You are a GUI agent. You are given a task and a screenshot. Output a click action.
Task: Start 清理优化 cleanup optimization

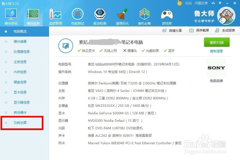(x=122, y=15)
